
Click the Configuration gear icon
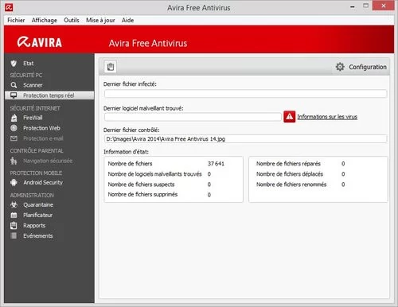[340, 67]
